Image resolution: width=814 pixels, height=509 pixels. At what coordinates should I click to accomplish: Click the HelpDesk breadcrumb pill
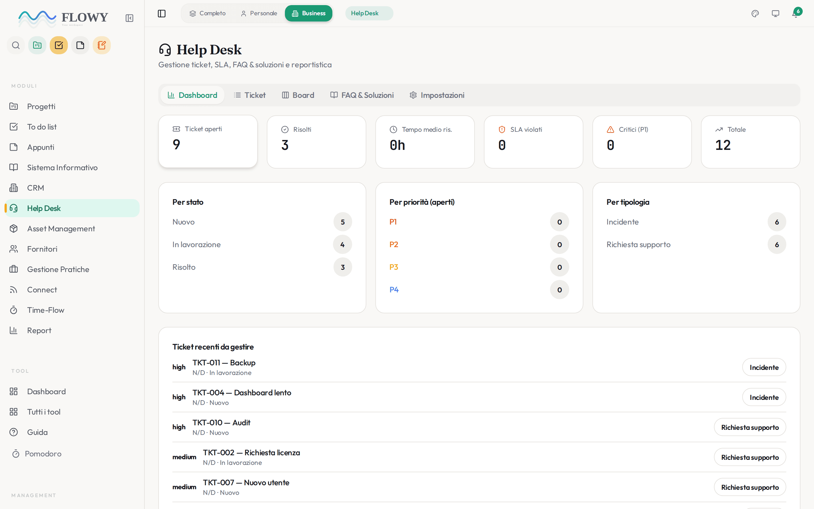point(369,14)
